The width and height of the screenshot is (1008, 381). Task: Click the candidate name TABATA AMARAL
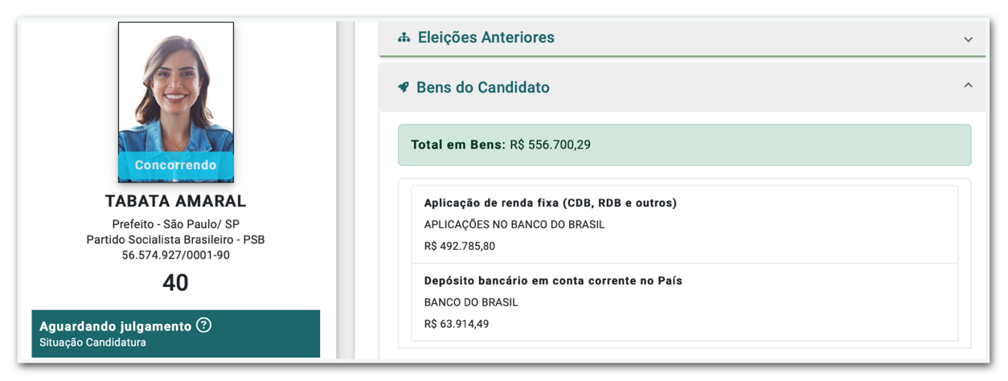tap(175, 201)
